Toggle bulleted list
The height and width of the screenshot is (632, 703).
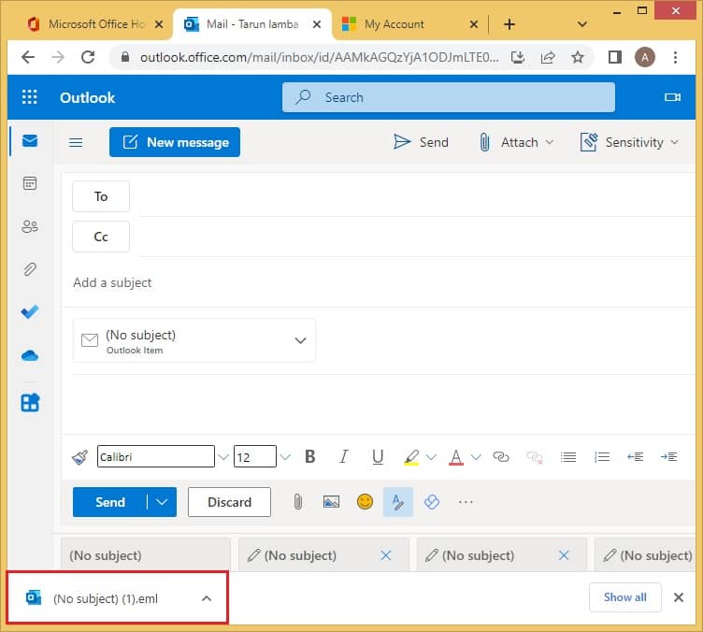(x=568, y=457)
